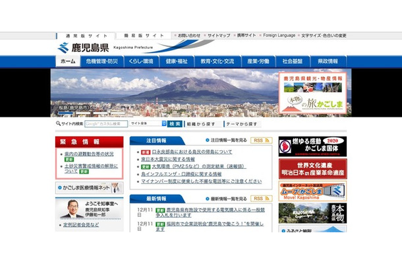This screenshot has width=402, height=264.
Task: Open RSS feed for 注目情報
Action: [x=261, y=140]
